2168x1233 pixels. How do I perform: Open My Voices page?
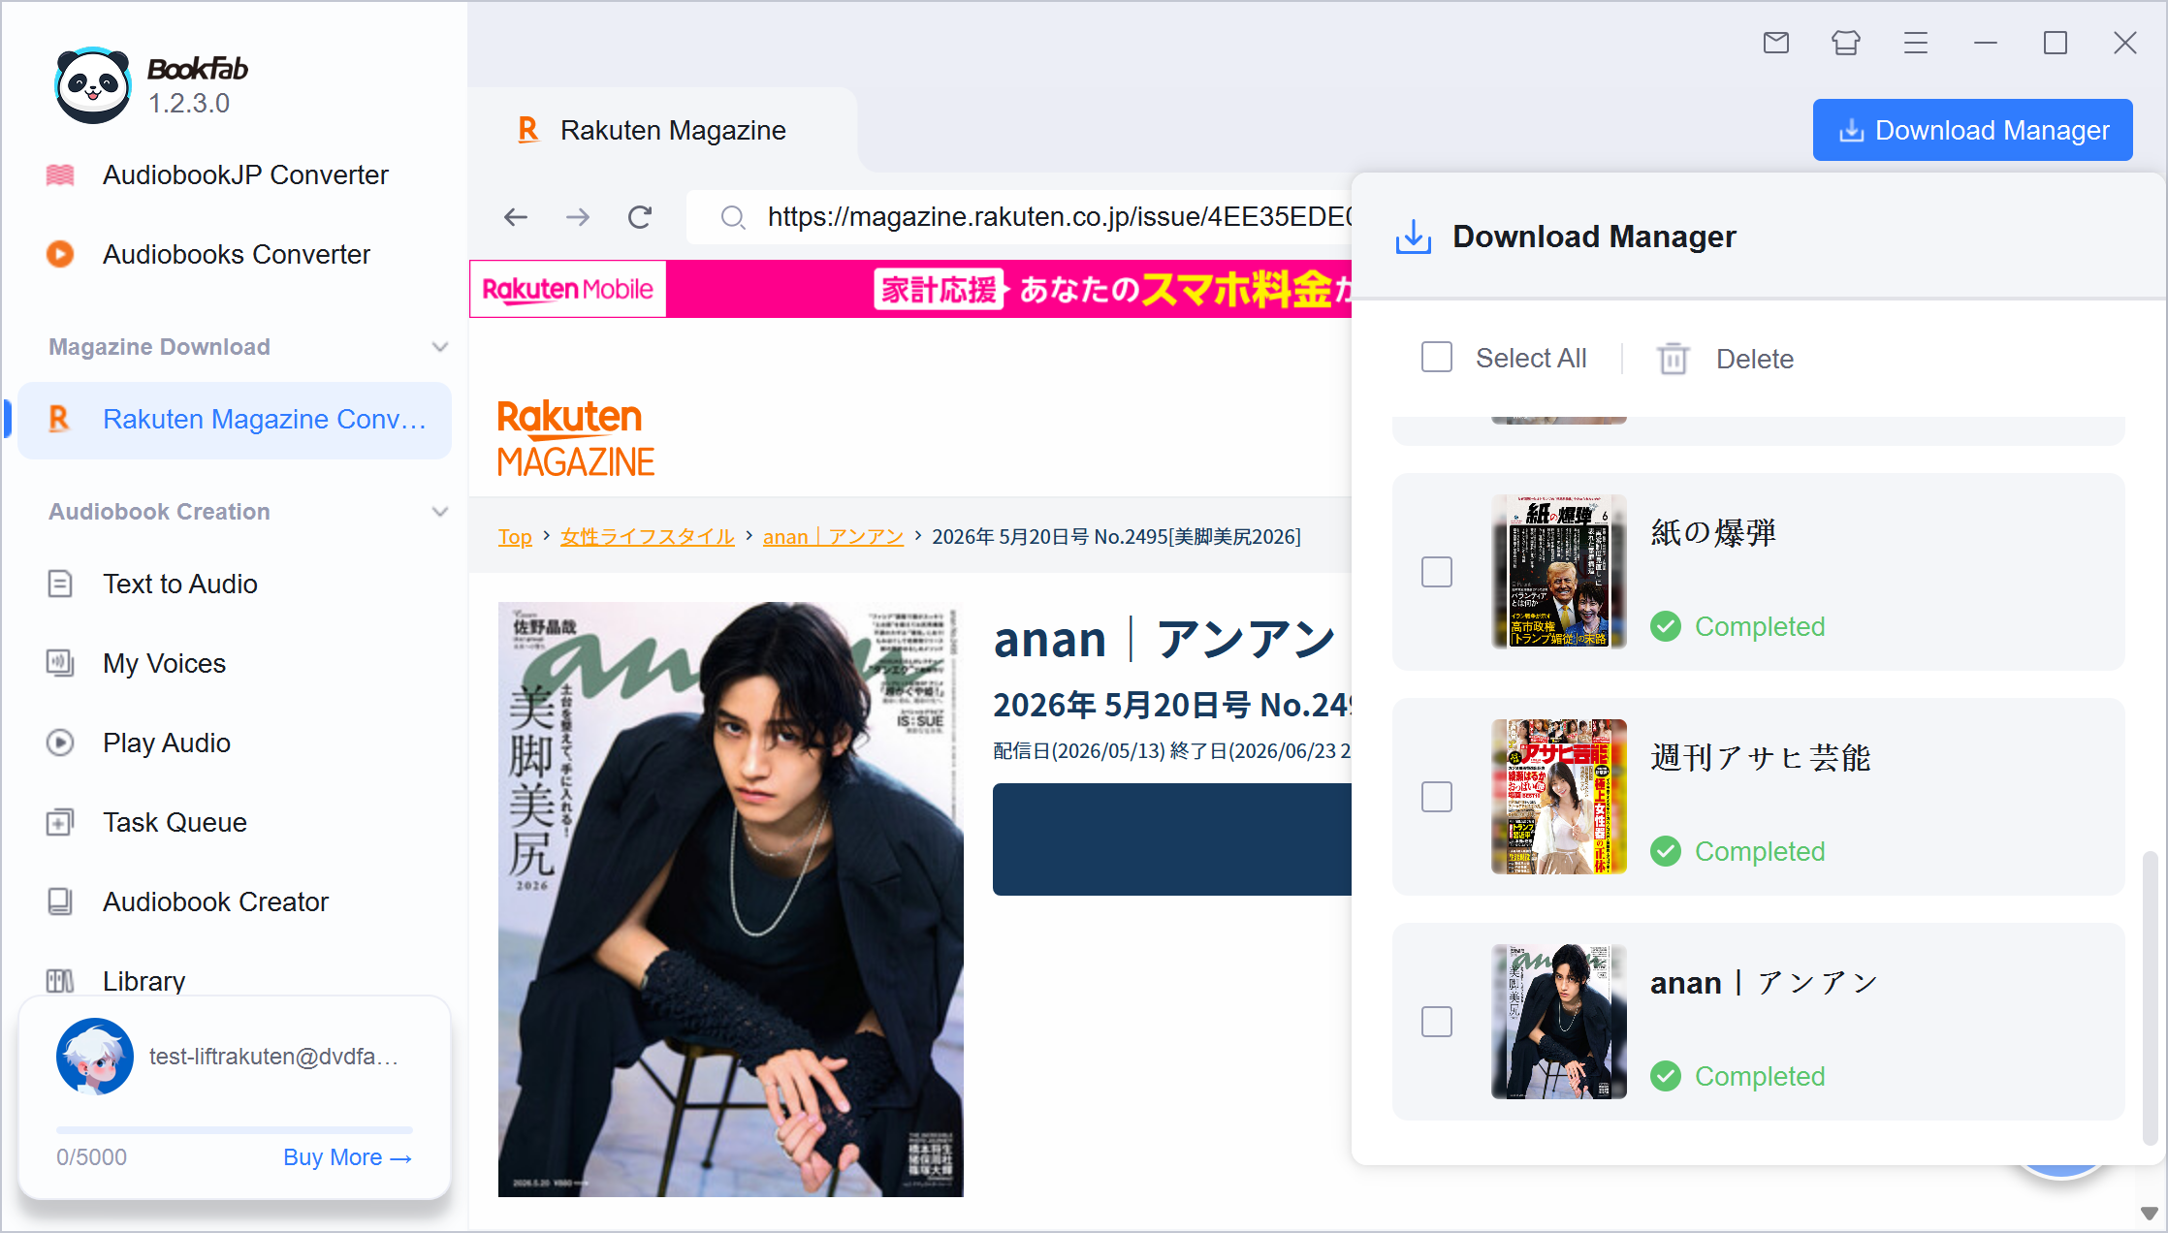[x=235, y=663]
